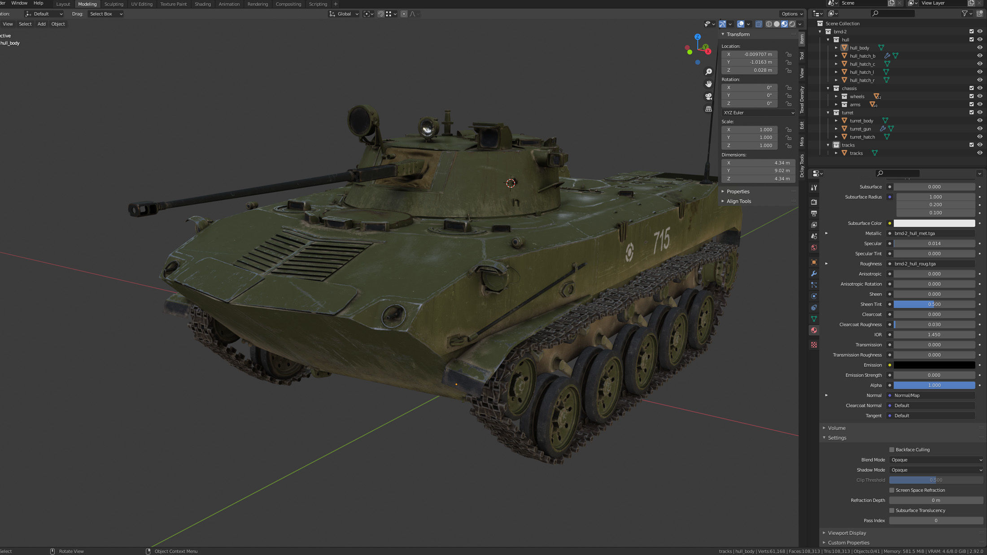The image size is (987, 555).
Task: Click the Subsurface Color swatch
Action: click(x=934, y=223)
